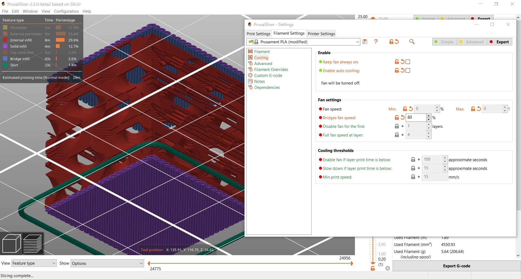This screenshot has height=279, width=521.
Task: Click lock icon for Enable fan if layer print time
Action: (x=413, y=160)
